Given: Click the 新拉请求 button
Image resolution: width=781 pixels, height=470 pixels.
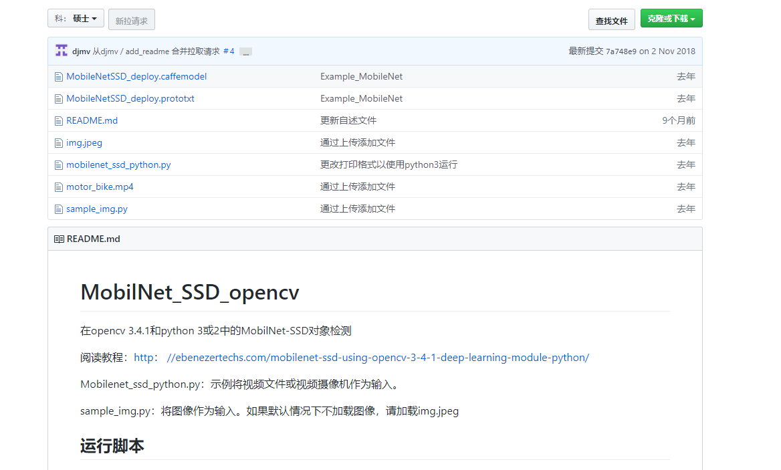Looking at the screenshot, I should pyautogui.click(x=132, y=20).
